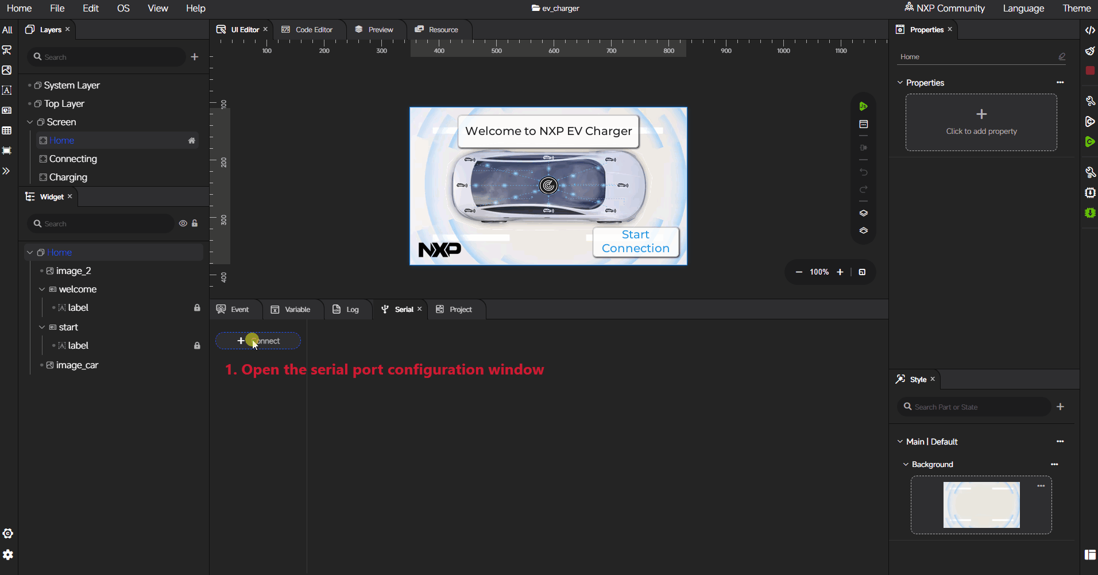Open the File menu
The width and height of the screenshot is (1098, 575).
coord(57,9)
